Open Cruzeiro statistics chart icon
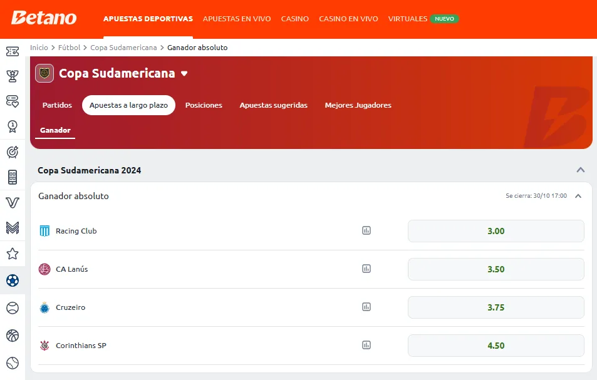 [x=366, y=307]
